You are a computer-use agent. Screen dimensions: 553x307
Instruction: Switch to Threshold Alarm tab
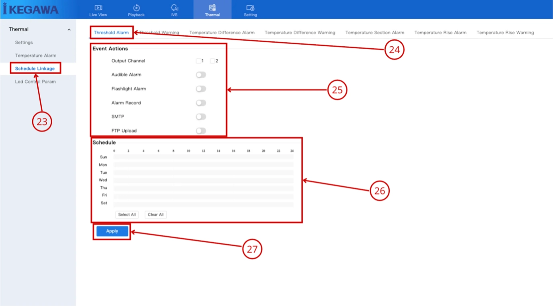point(111,33)
